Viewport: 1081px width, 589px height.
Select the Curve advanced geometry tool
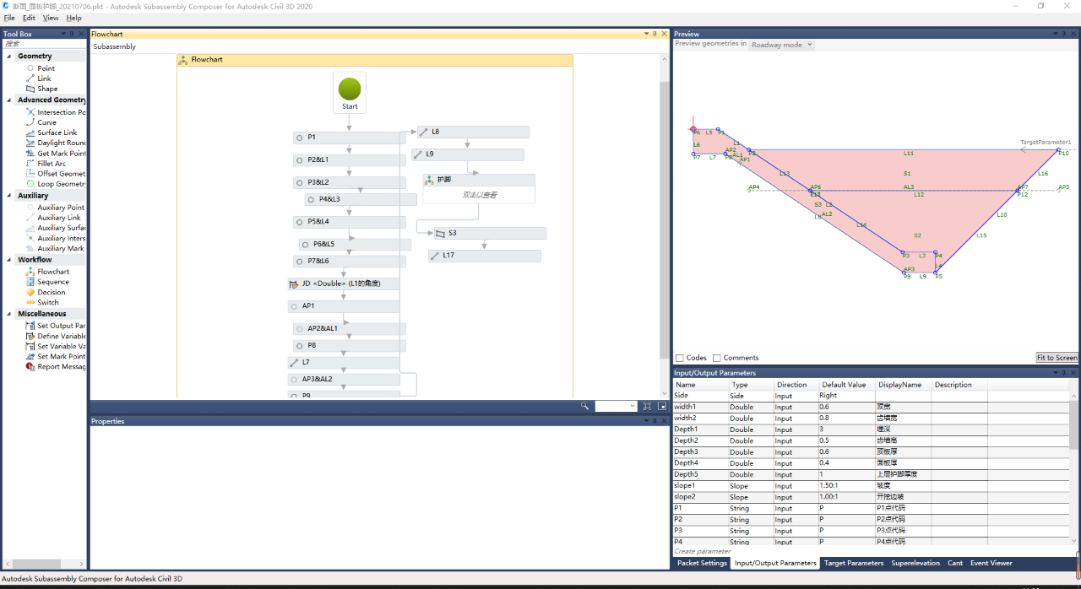(46, 122)
